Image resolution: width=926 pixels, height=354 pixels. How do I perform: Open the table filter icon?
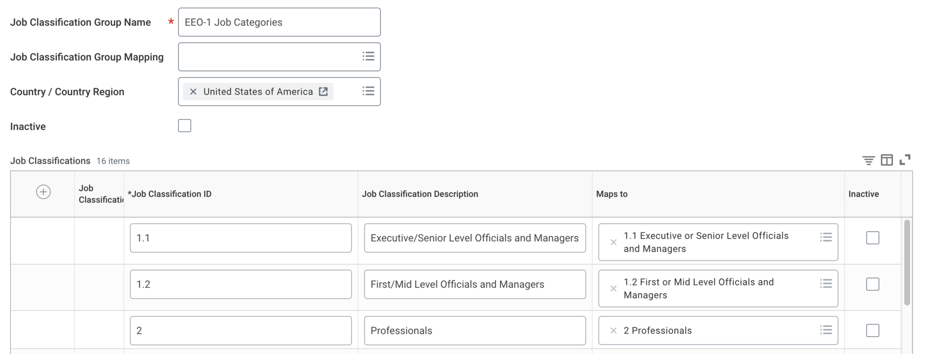pyautogui.click(x=868, y=161)
